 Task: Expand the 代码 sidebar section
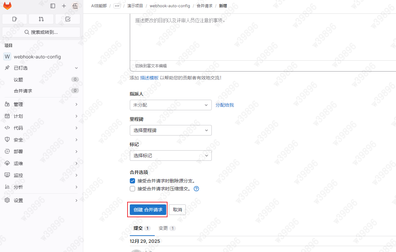click(41, 128)
